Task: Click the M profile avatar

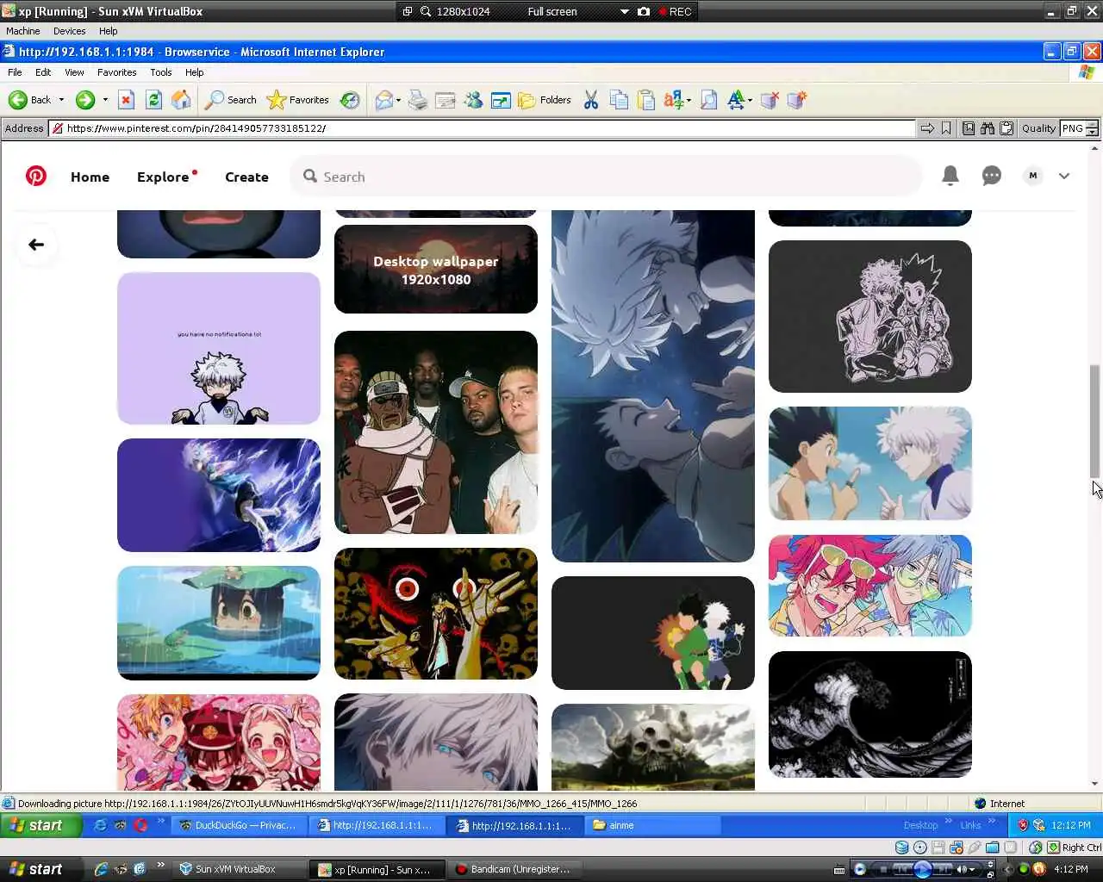Action: [1033, 176]
